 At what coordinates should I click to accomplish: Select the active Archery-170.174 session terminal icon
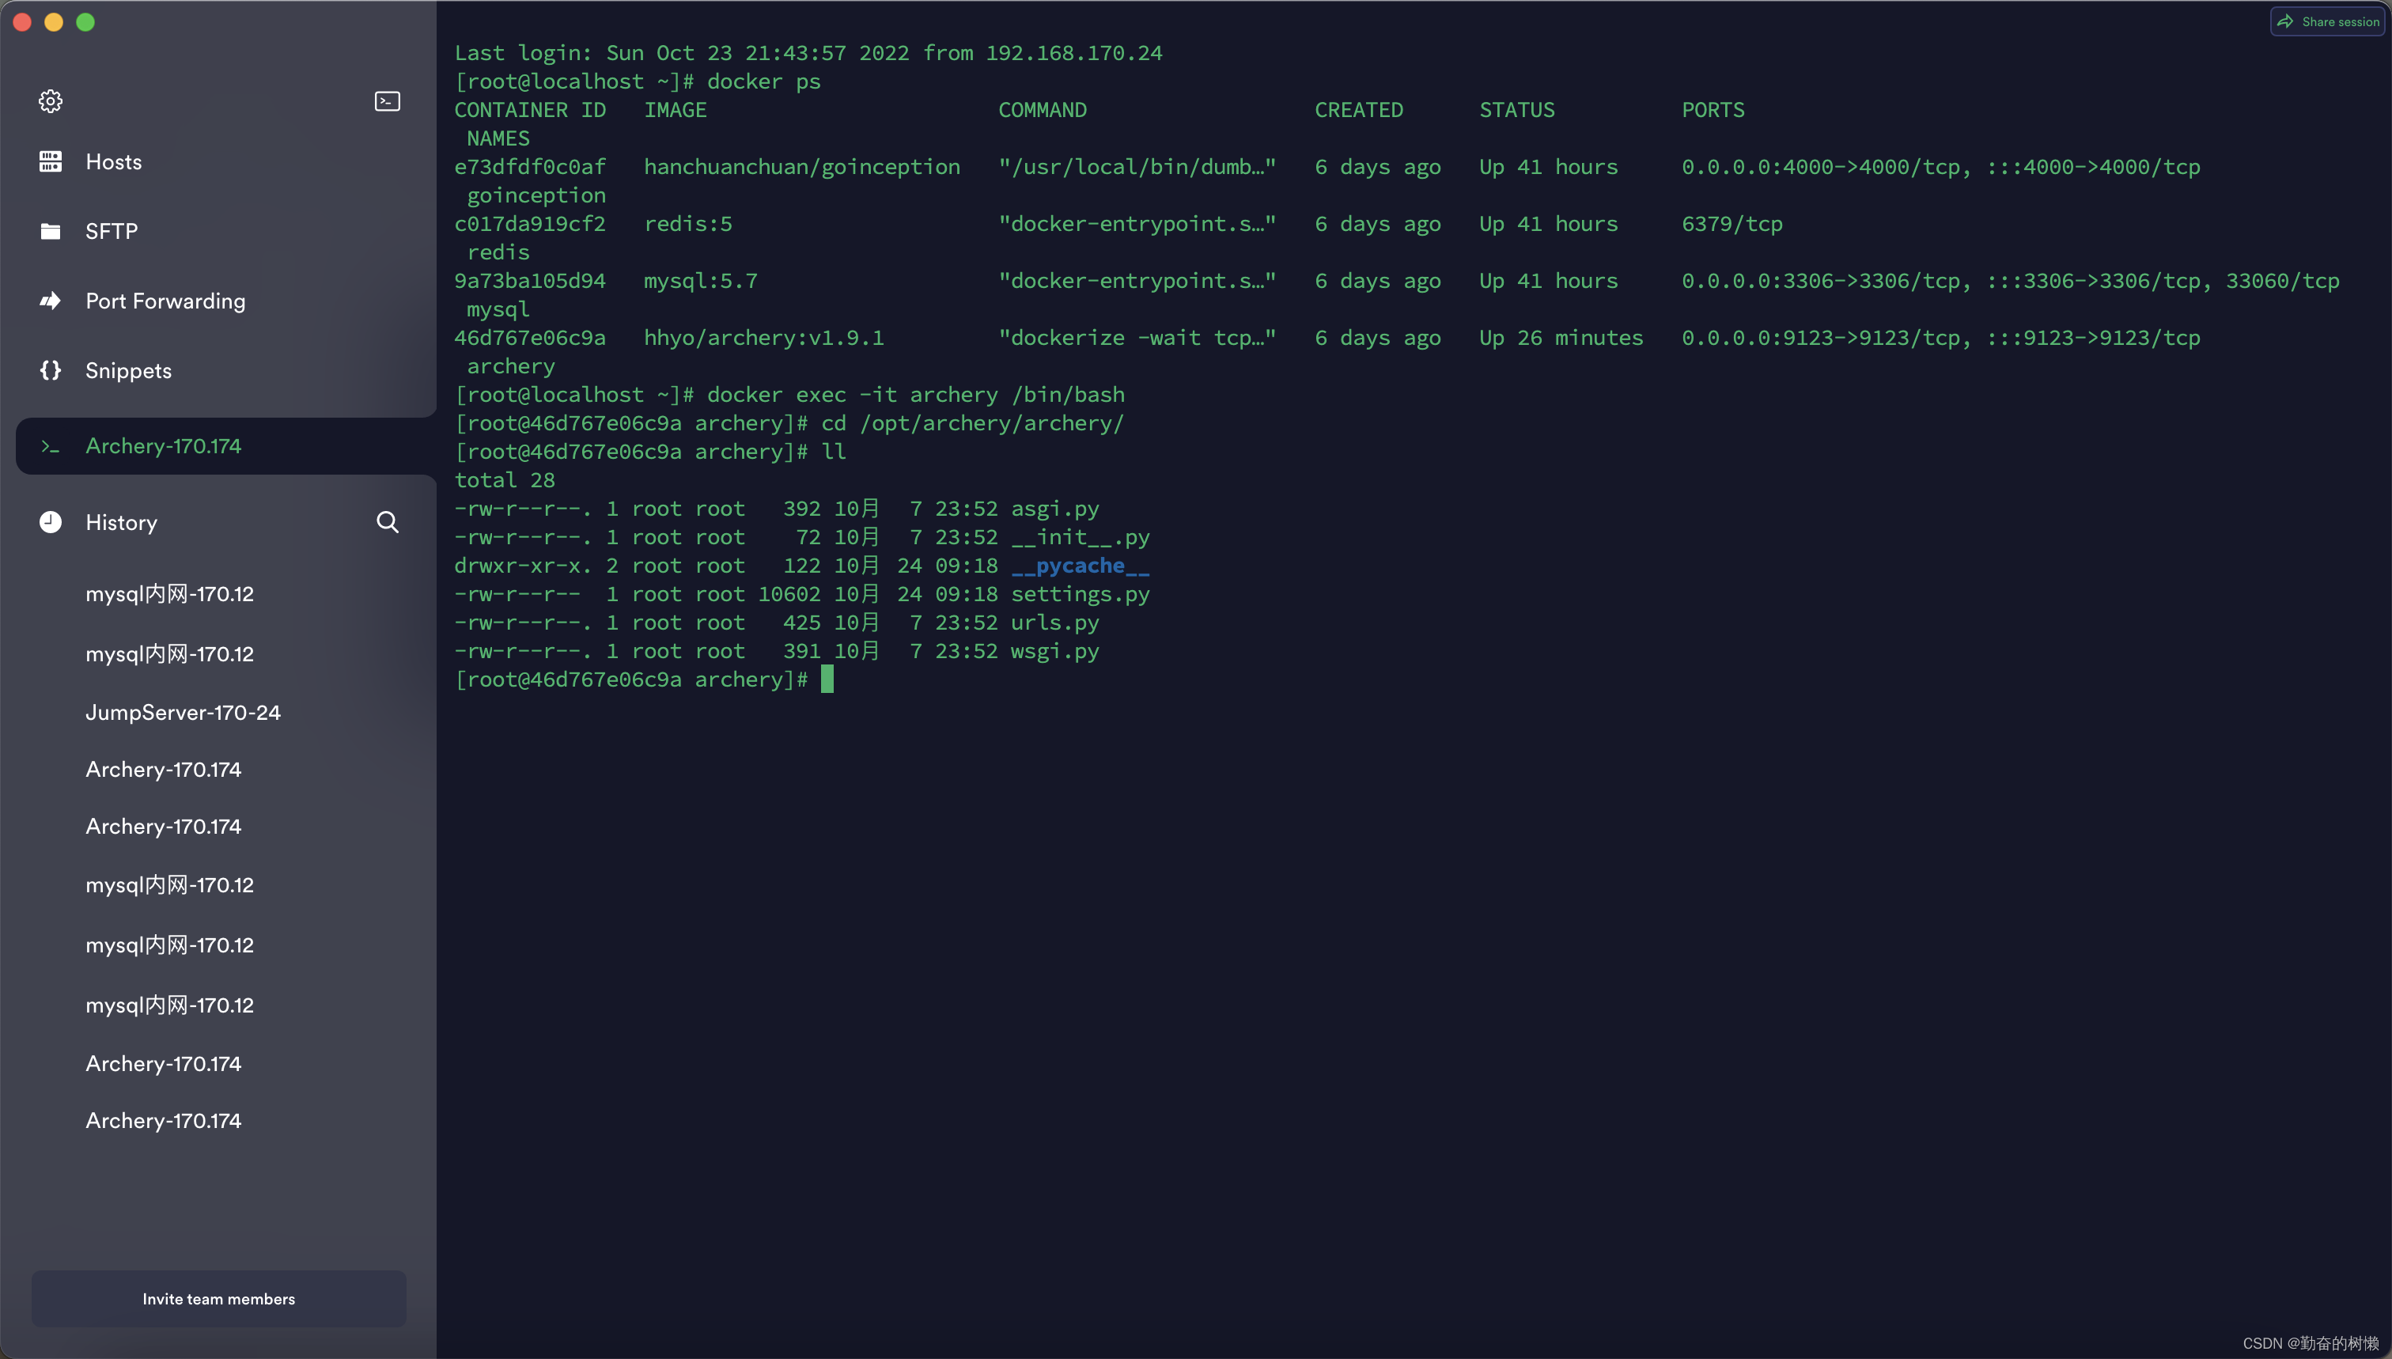pos(51,446)
